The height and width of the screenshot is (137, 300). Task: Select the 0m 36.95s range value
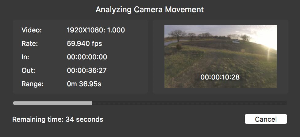[x=84, y=84]
